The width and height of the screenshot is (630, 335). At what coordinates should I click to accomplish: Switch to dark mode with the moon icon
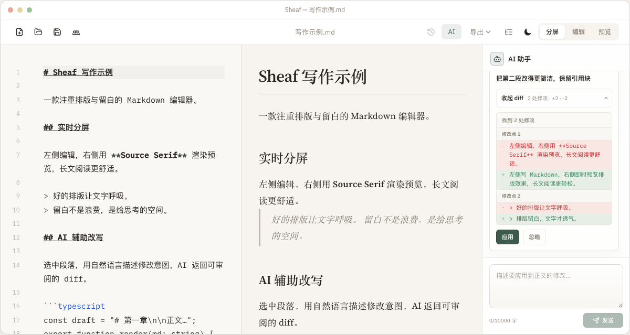tap(528, 32)
